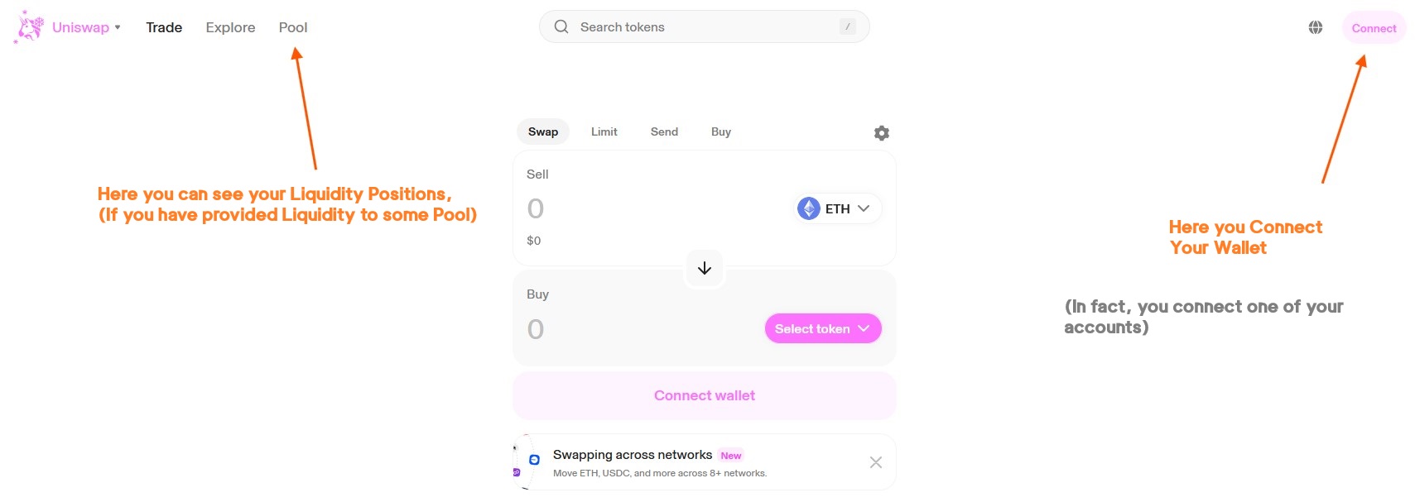This screenshot has width=1415, height=502.
Task: Click the Uniswap unicorn logo
Action: pyautogui.click(x=30, y=26)
